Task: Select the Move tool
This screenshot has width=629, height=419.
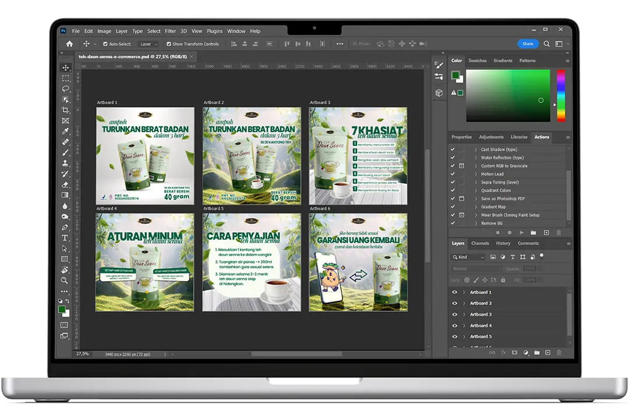Action: (65, 68)
